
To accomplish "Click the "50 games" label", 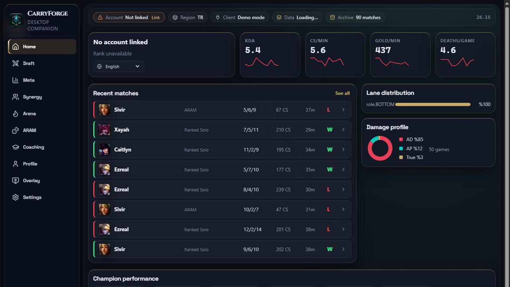I will point(439,149).
